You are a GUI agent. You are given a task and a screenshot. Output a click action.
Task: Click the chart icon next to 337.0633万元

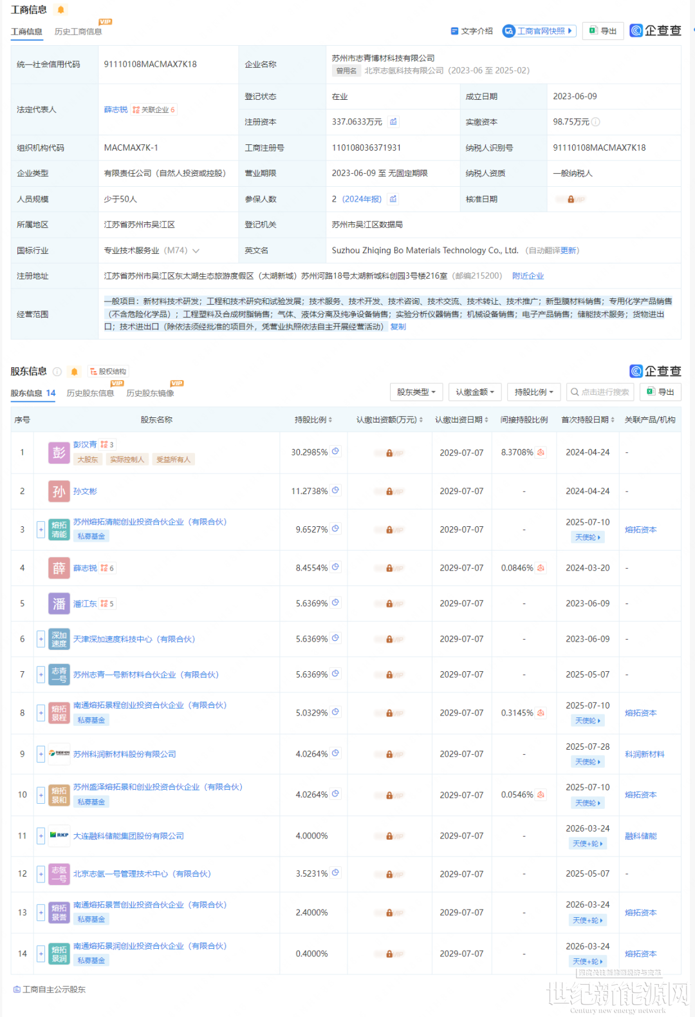[x=393, y=122]
